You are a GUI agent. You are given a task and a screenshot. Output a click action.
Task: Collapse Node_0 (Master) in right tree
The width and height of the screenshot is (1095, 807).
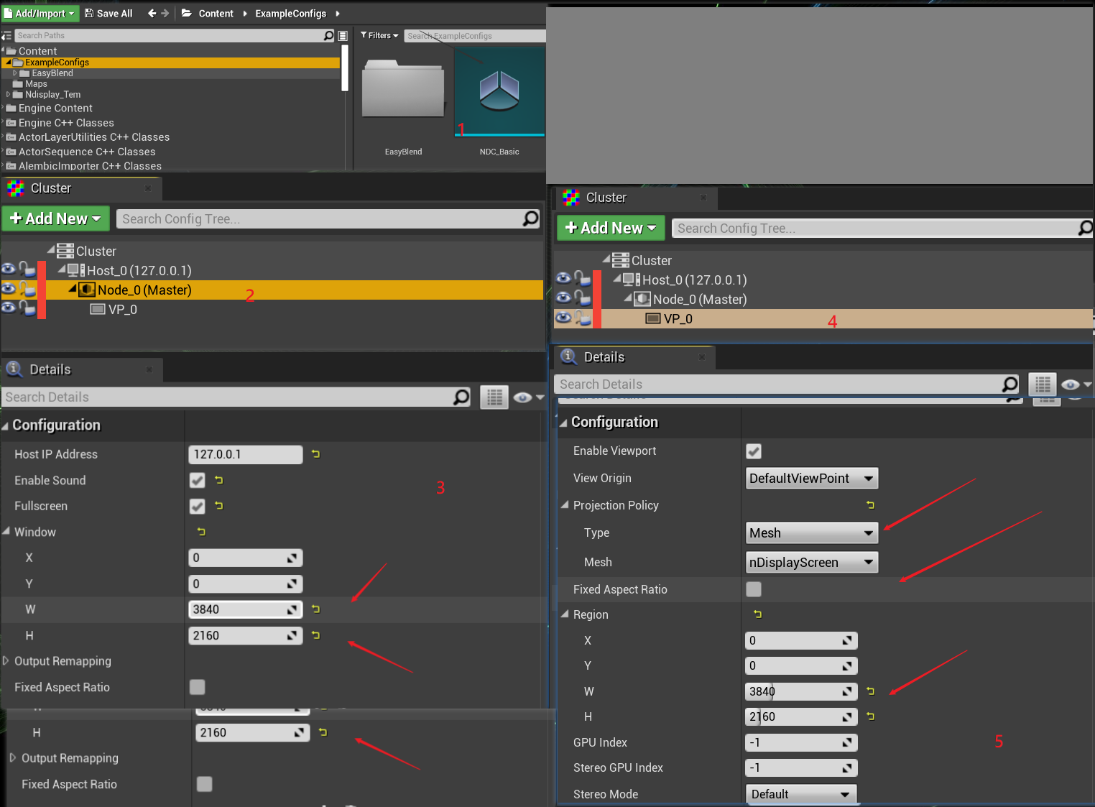point(628,298)
